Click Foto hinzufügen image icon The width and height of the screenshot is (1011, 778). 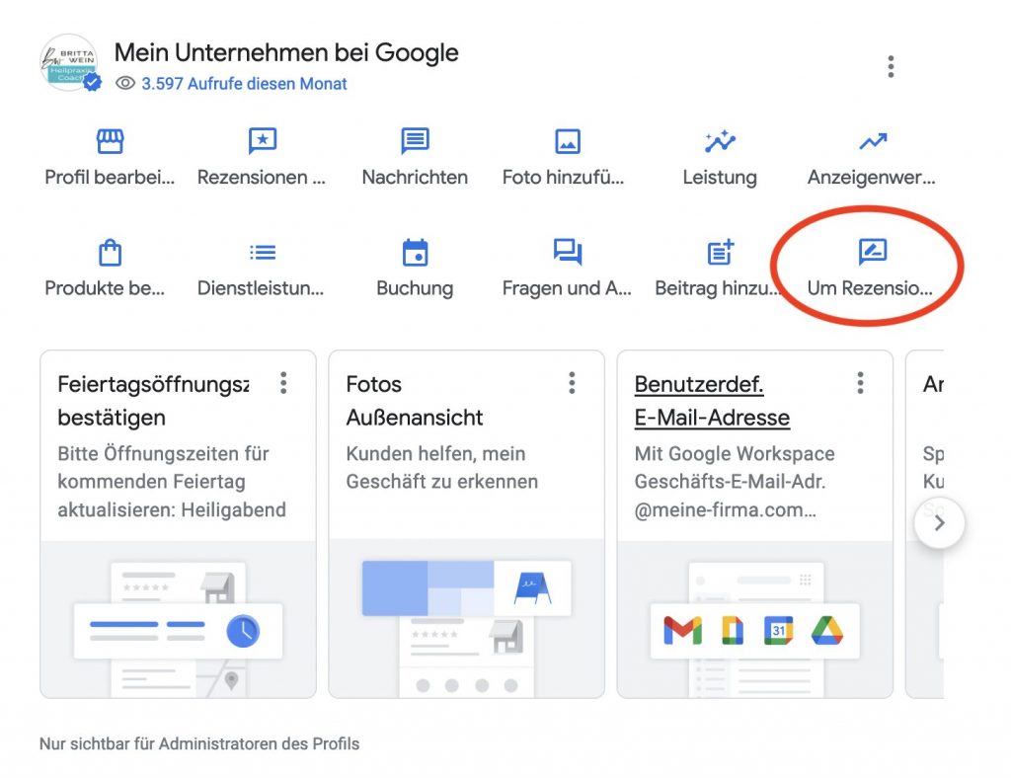568,141
